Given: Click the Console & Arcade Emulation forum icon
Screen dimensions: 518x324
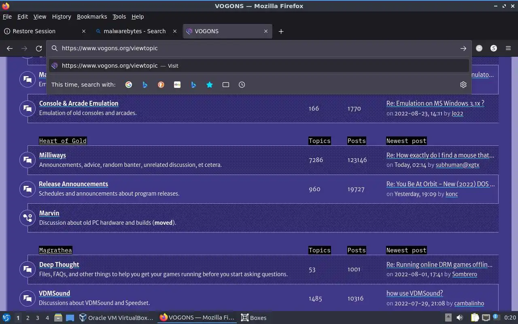Looking at the screenshot, I should 28,108.
